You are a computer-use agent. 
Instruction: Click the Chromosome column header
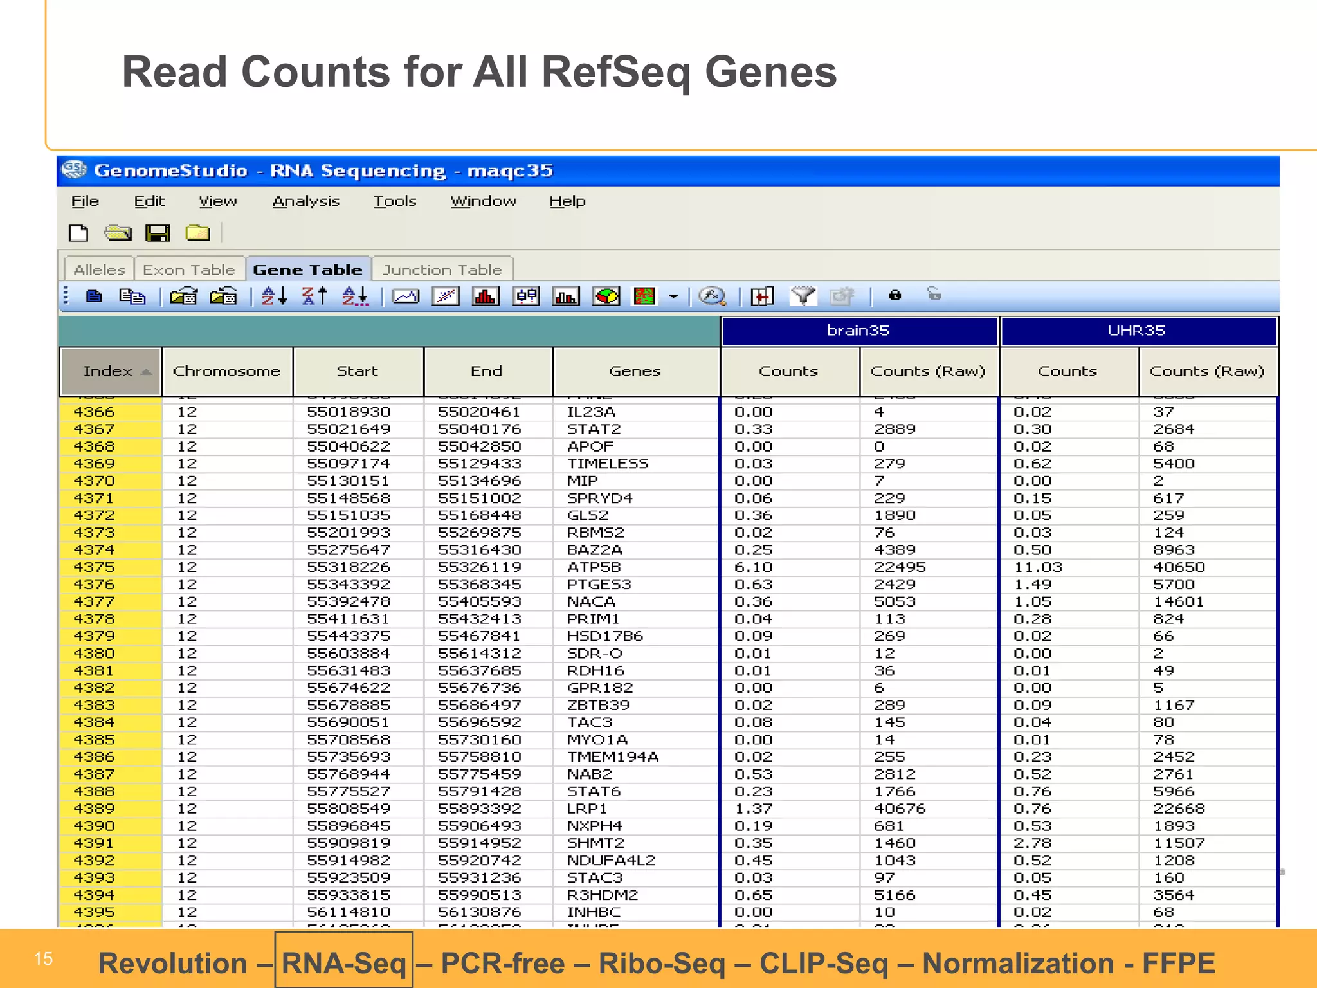[227, 371]
